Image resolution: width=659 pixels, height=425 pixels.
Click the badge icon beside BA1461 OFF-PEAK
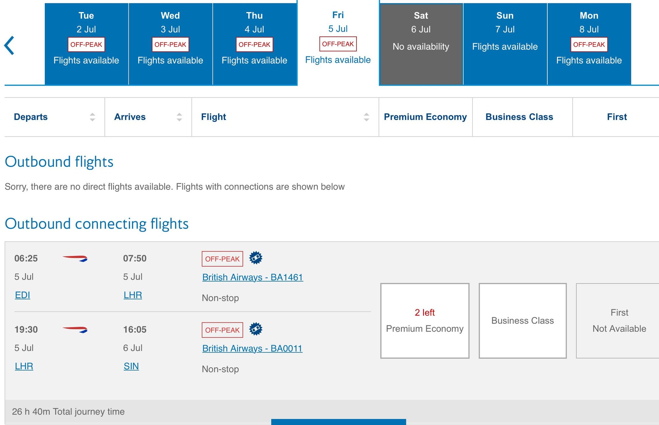coord(256,258)
